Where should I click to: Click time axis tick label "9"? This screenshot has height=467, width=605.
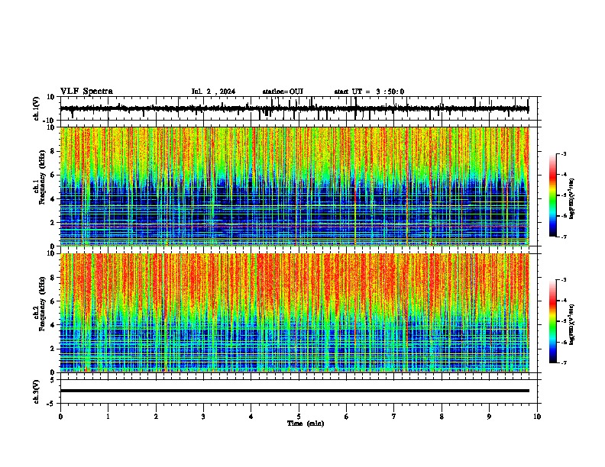(x=489, y=417)
